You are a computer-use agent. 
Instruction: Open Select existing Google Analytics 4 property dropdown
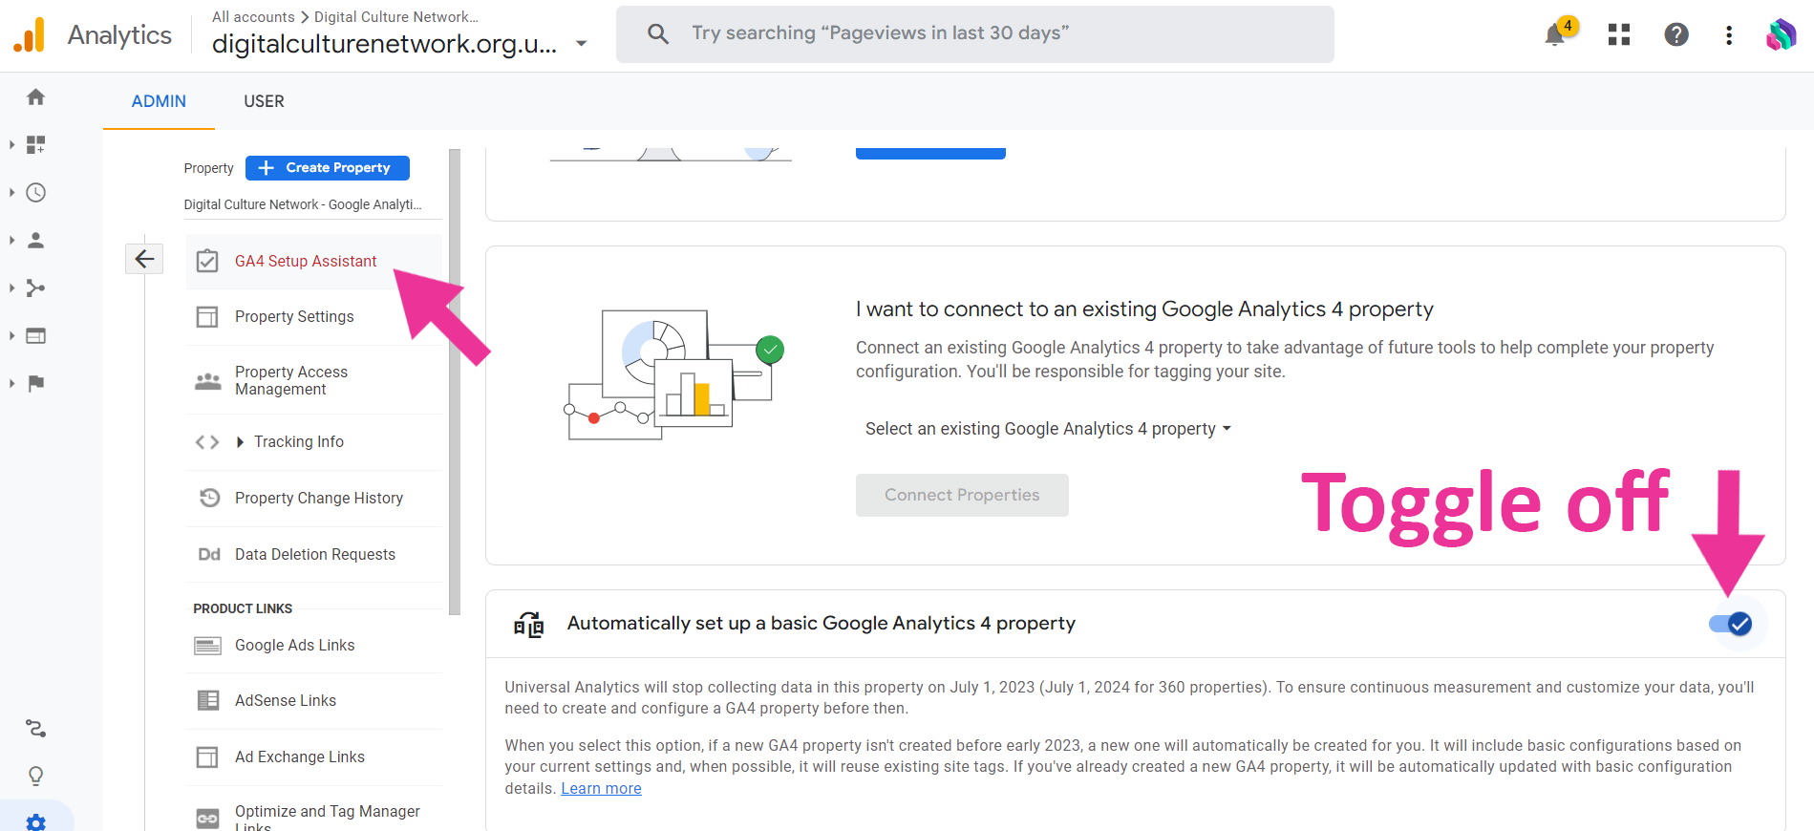[1048, 429]
